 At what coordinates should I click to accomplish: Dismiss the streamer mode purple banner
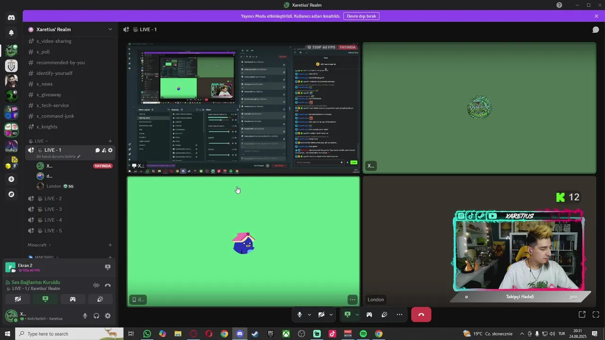click(596, 16)
